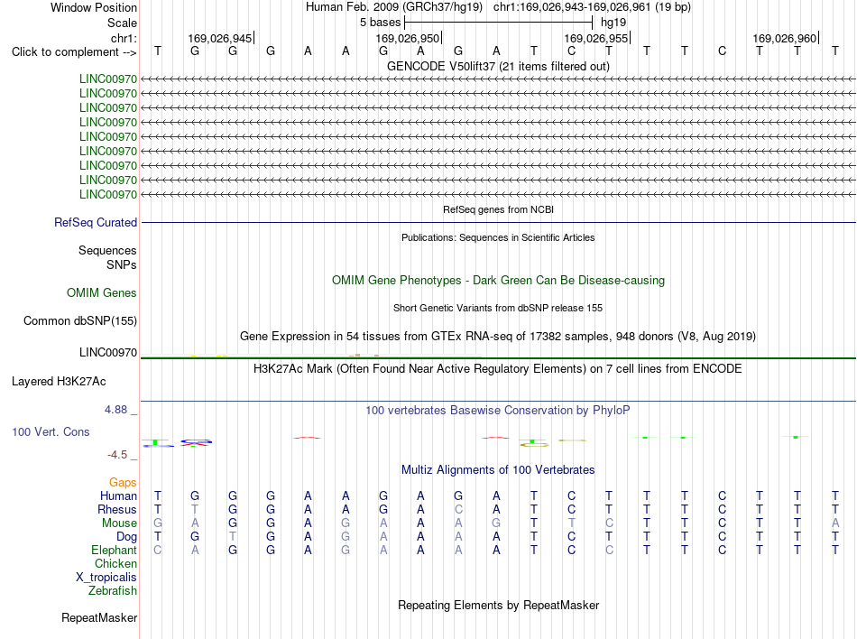The height and width of the screenshot is (639, 857).
Task: Click position marker 169,026,955 on ruler
Action: 596,38
